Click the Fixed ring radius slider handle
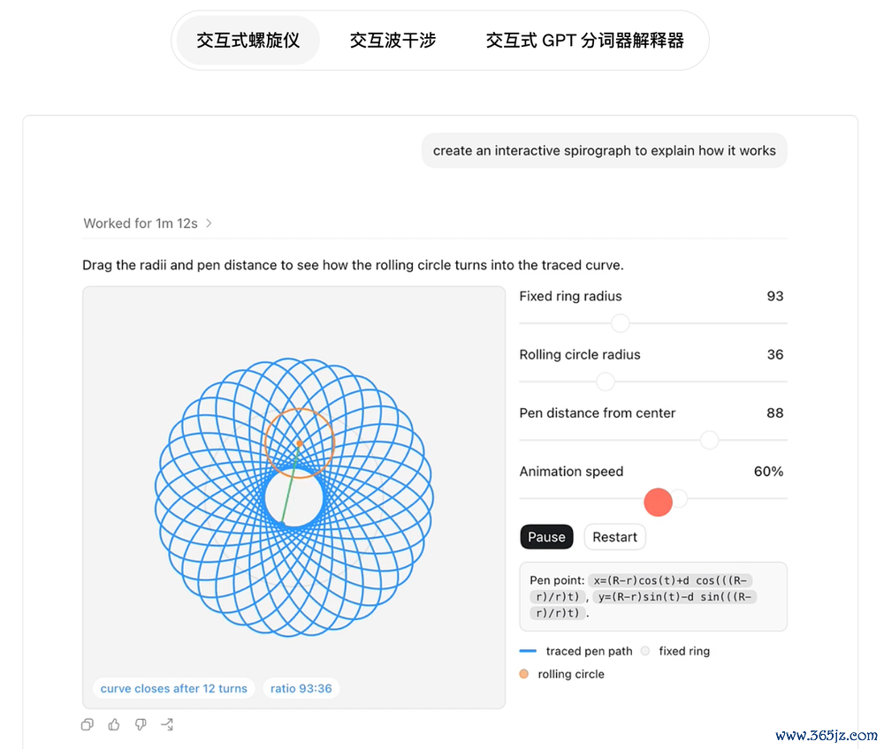Screen dimensions: 884x749 tap(621, 323)
